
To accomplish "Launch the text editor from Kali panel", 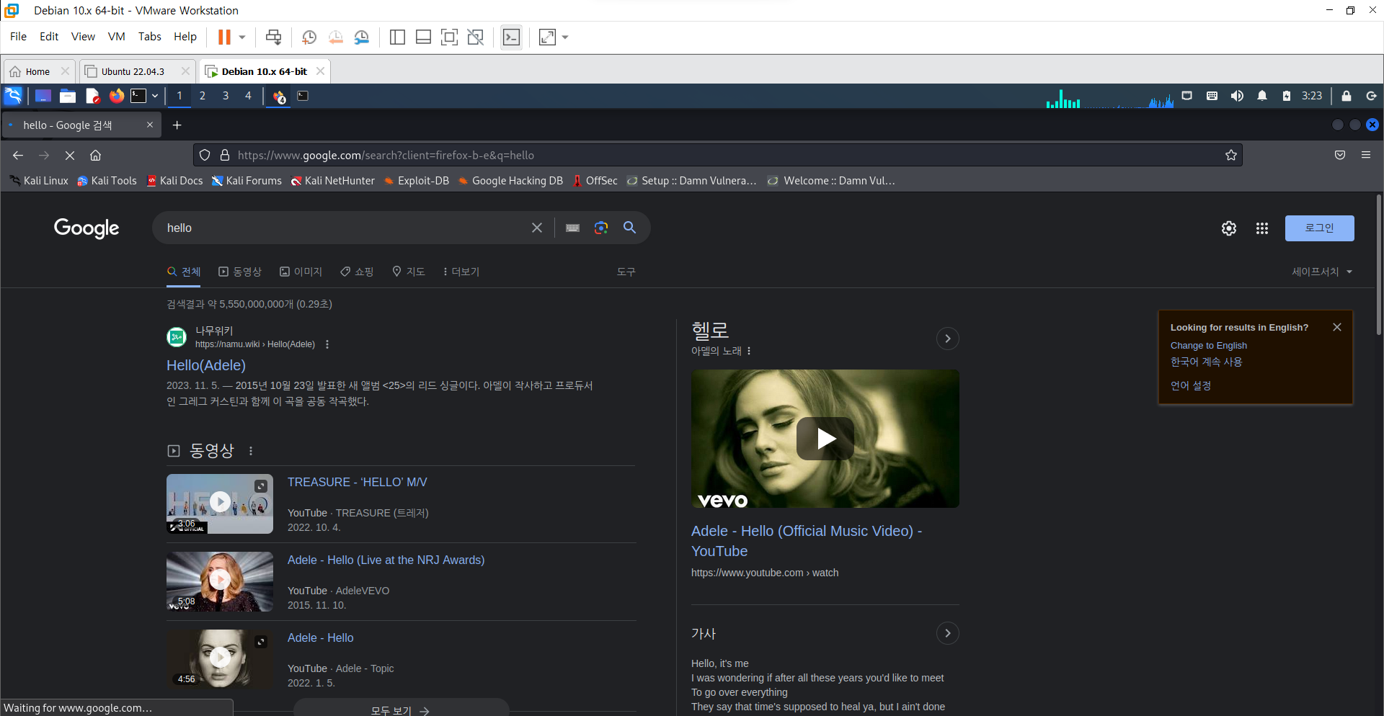I will (x=92, y=96).
